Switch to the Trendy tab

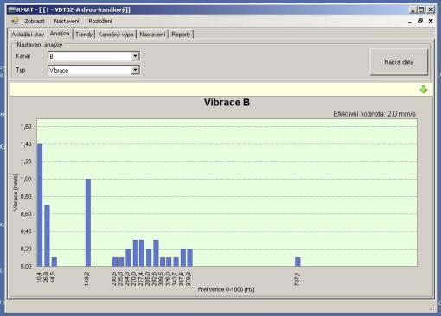click(84, 35)
